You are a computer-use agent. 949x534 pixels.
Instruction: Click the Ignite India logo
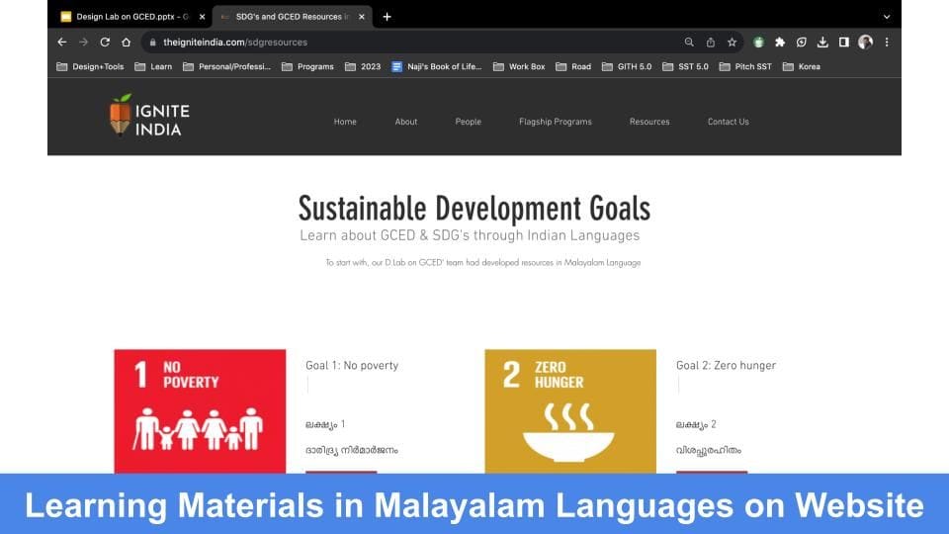click(149, 116)
